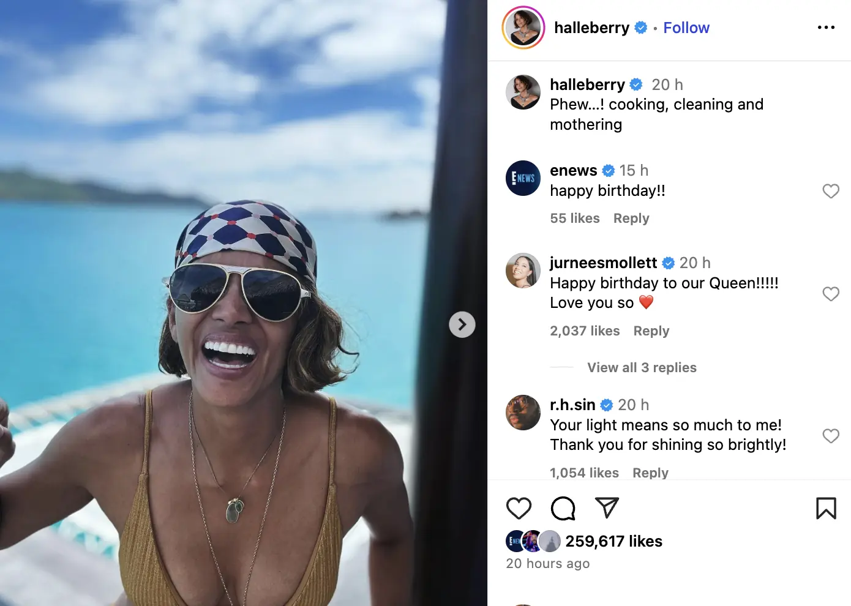Share the post via paper plane icon
The width and height of the screenshot is (851, 606).
point(607,508)
